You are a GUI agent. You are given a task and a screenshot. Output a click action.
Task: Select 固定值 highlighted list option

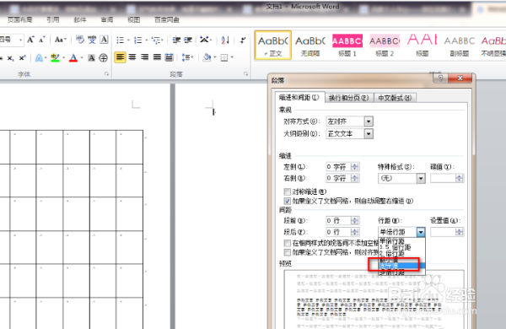pyautogui.click(x=401, y=266)
